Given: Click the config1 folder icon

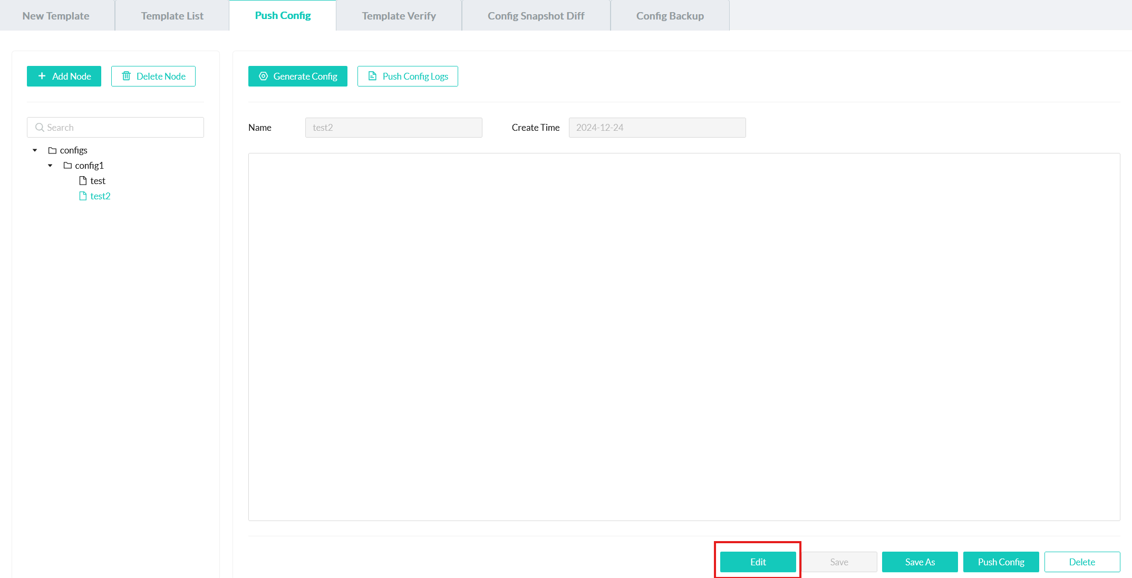Looking at the screenshot, I should pyautogui.click(x=67, y=166).
